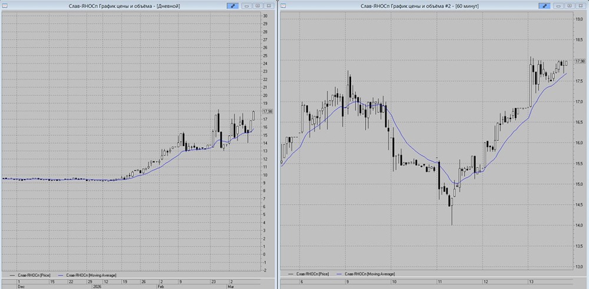Viewport: 589px width, 289px height.
Task: Toggle chart link icon in Дневной window
Action: tap(233, 6)
